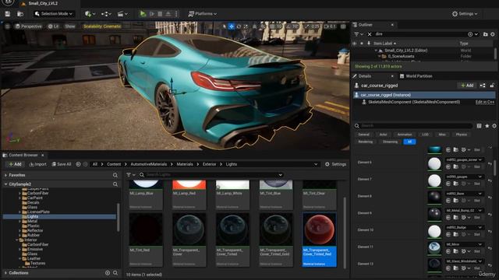Viewport: 499px width, 280px height.
Task: Toggle favorites star filter in Details
Action: point(487,126)
